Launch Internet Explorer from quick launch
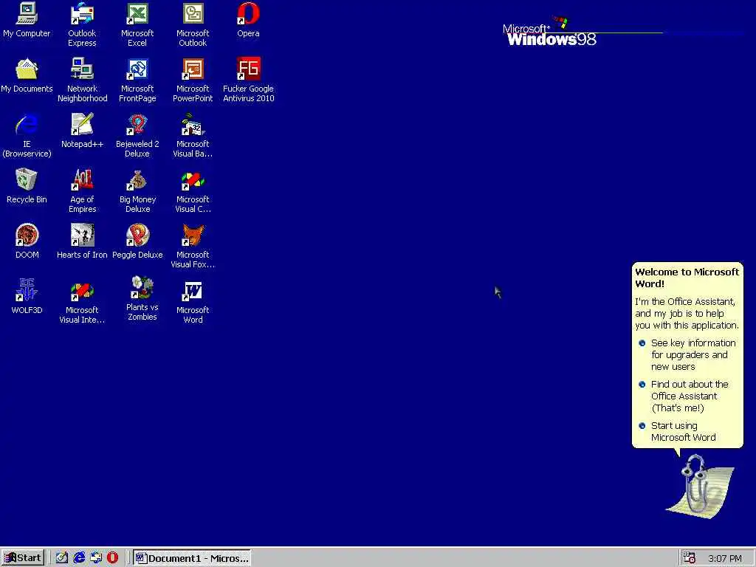 click(x=79, y=558)
